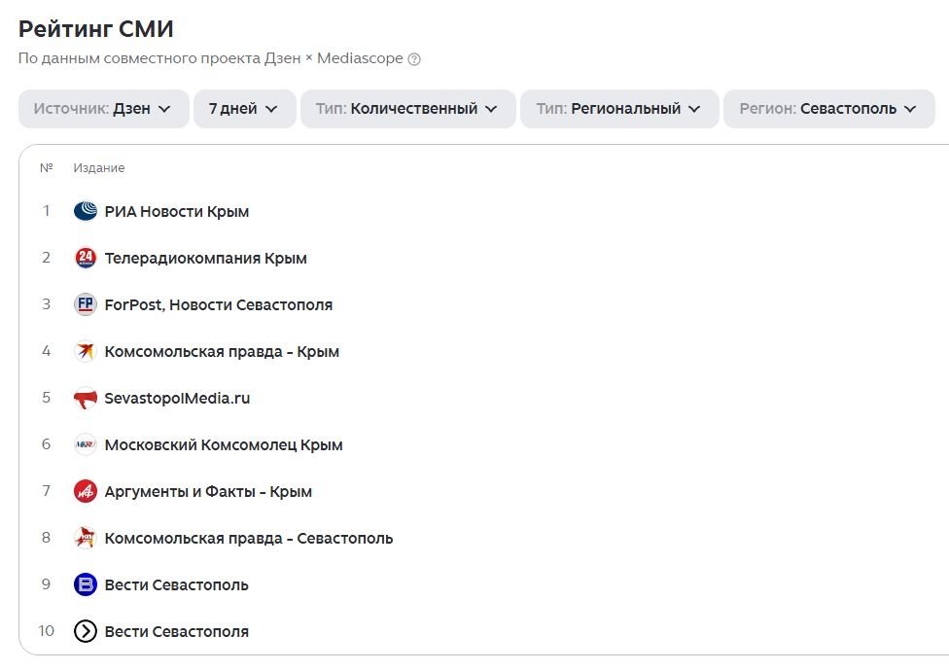
Task: Click the № column header
Action: (47, 167)
